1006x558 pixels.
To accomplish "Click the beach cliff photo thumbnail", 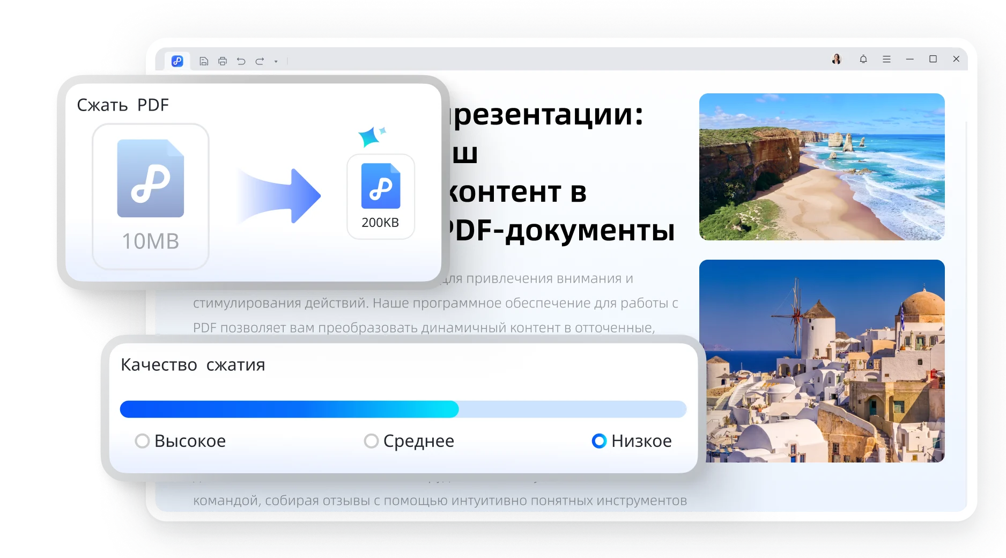I will pyautogui.click(x=823, y=167).
